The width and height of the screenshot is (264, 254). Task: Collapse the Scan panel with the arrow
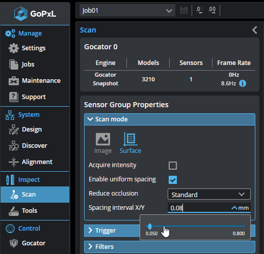point(254,30)
